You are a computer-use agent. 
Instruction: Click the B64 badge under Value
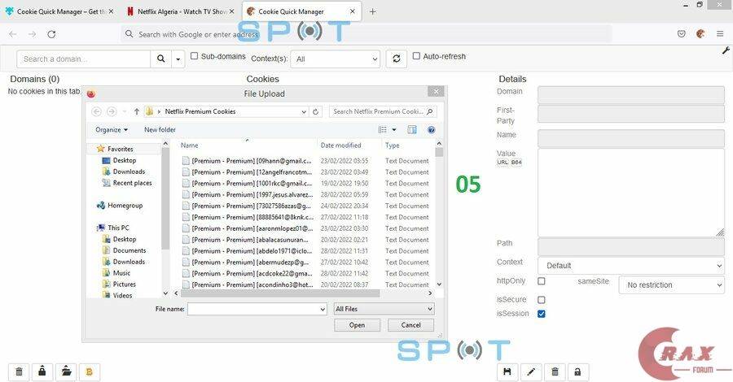click(516, 163)
